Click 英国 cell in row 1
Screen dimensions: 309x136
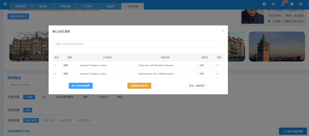click(66, 66)
